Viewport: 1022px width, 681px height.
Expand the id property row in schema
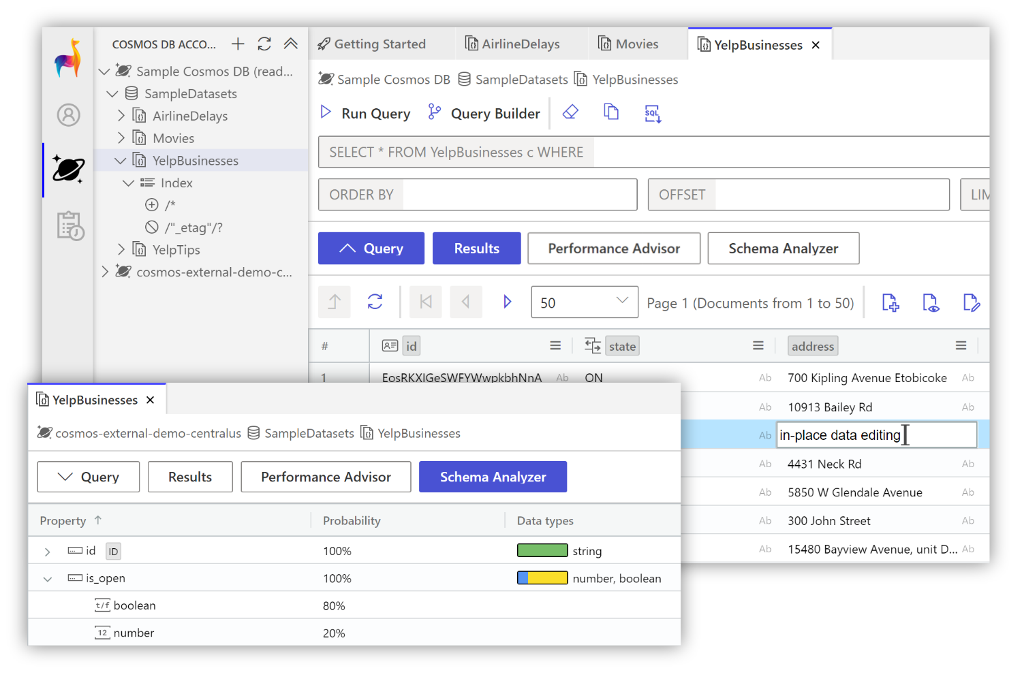coord(47,552)
